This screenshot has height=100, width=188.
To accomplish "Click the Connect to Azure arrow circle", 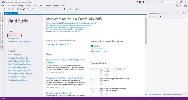I will pos(68,44).
